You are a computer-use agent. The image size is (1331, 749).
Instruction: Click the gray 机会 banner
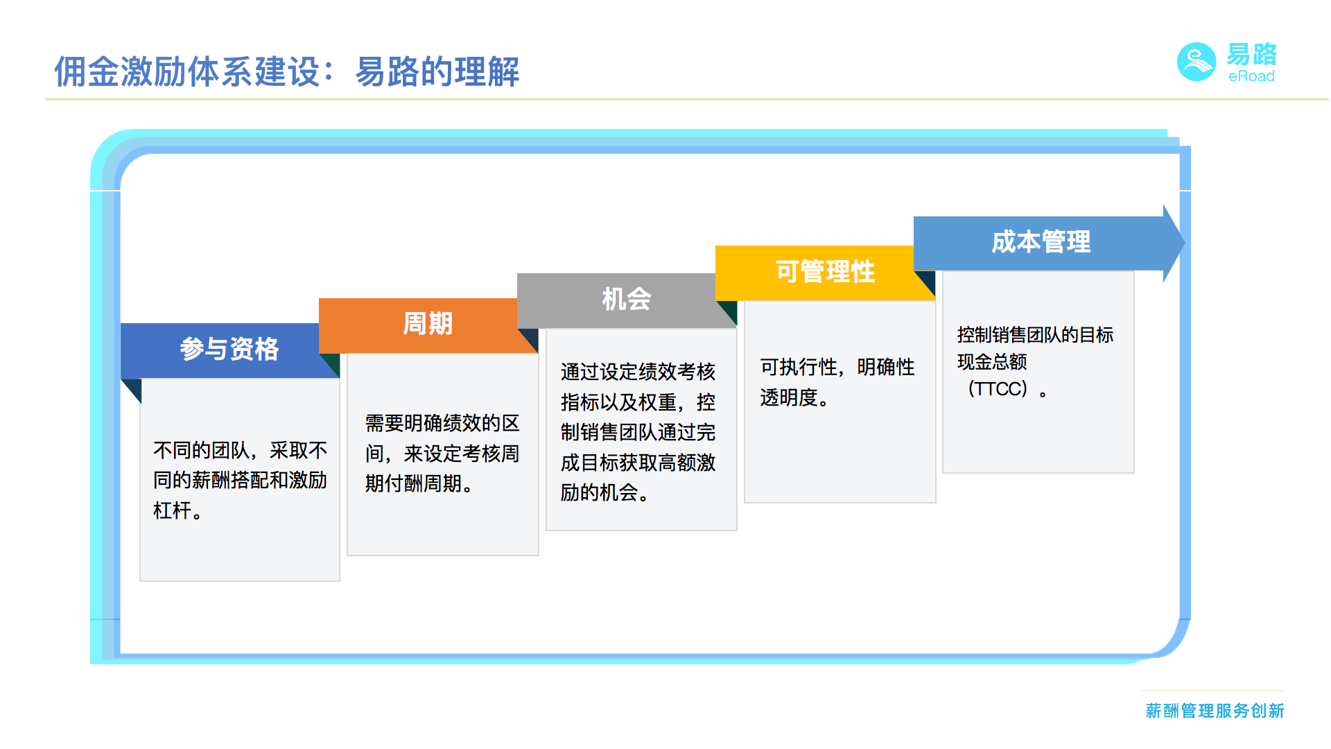pos(625,299)
